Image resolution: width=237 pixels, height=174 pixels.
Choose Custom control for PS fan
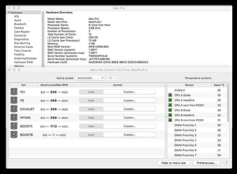(x=130, y=100)
